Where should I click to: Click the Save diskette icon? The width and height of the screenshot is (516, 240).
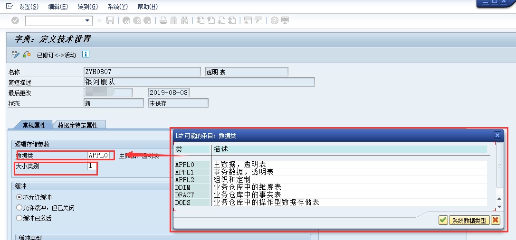pyautogui.click(x=110, y=21)
